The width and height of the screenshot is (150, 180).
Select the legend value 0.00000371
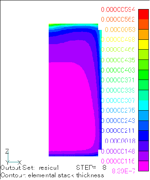click(118, 80)
